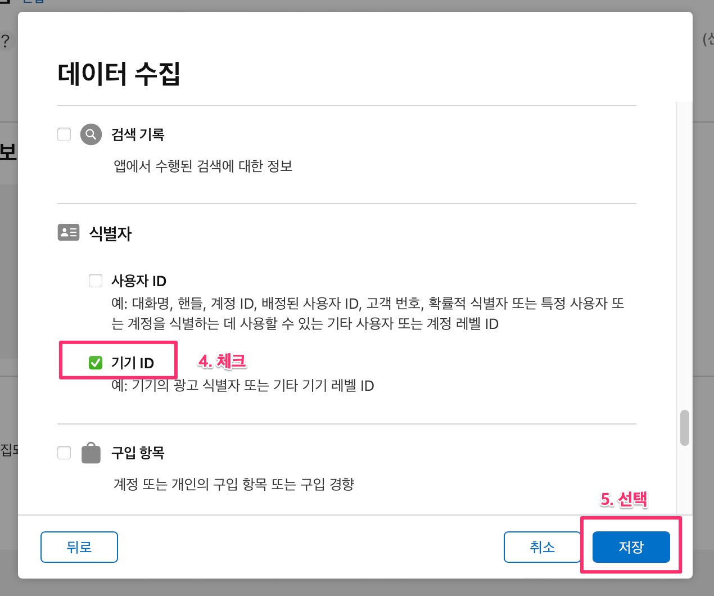
Task: Click the 식별자 section heading
Action: point(110,233)
